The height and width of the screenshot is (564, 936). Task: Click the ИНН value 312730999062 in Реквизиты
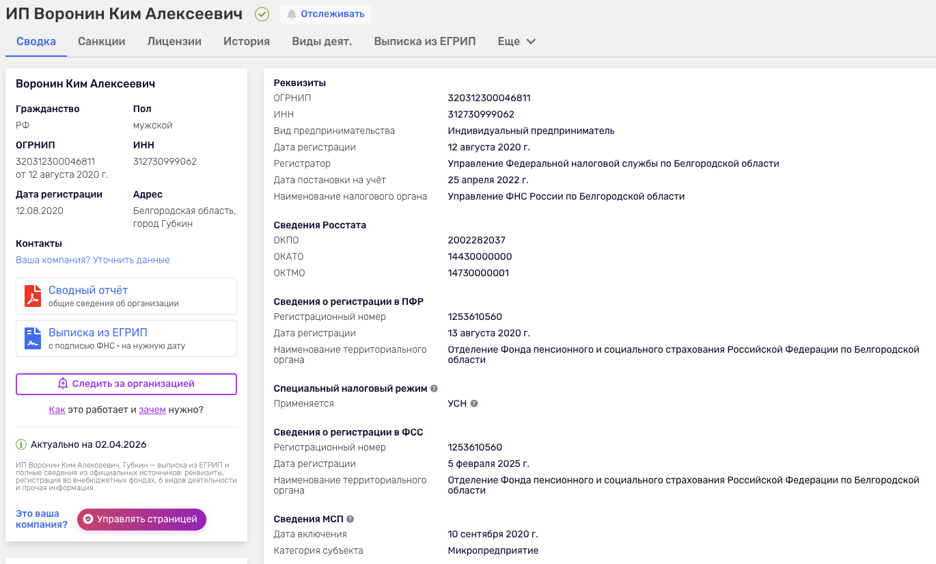coord(481,114)
